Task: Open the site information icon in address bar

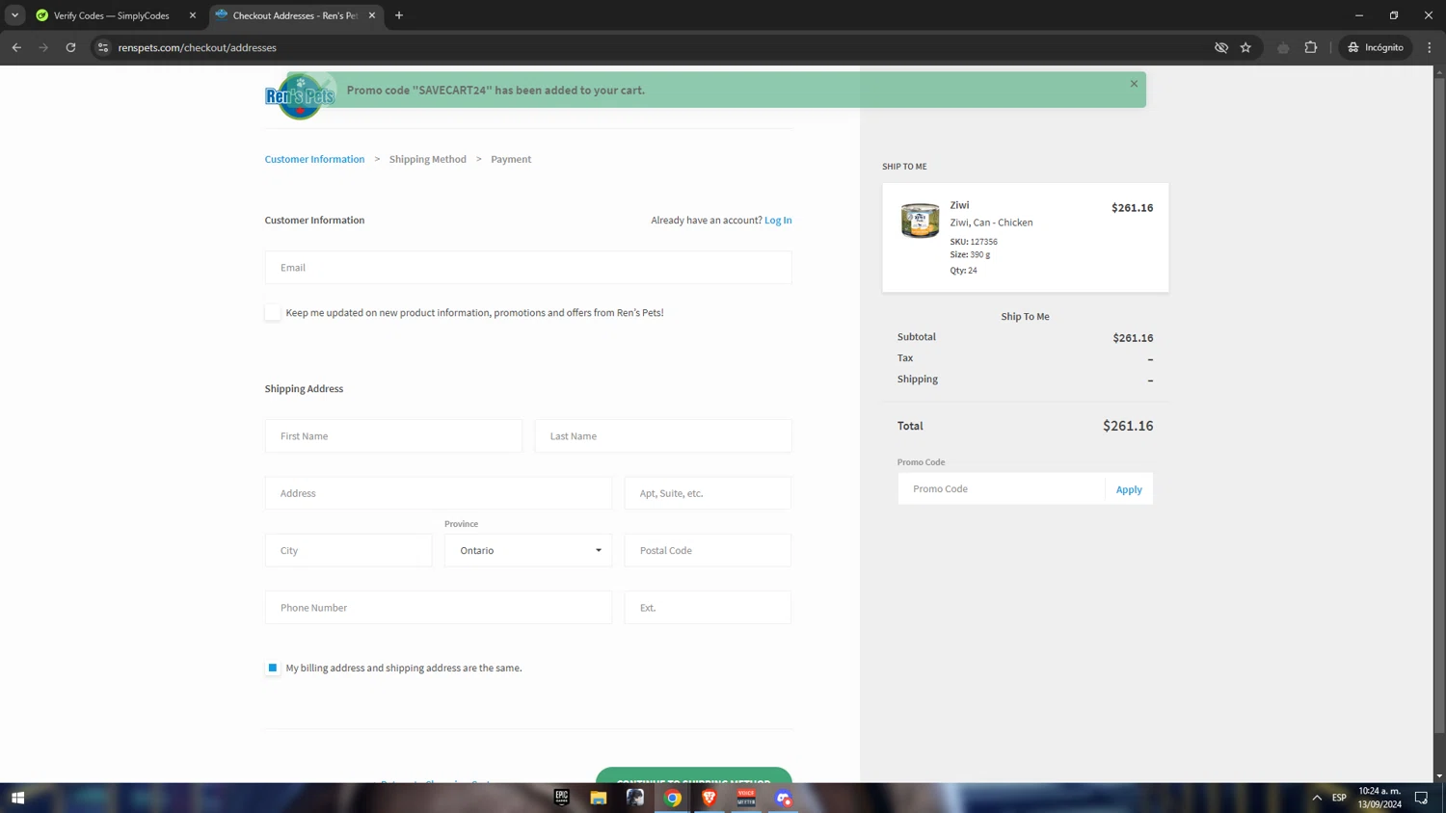Action: [x=103, y=47]
